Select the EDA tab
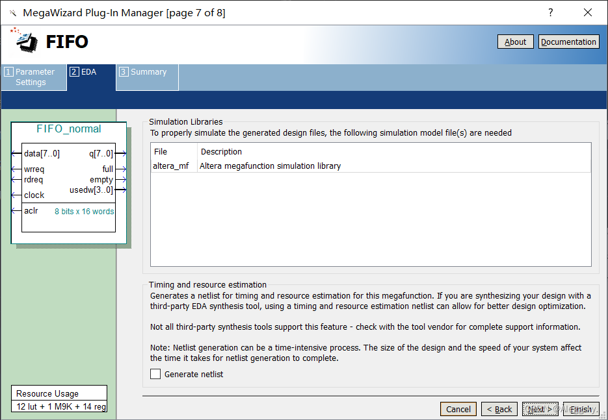The image size is (608, 420). pos(92,77)
